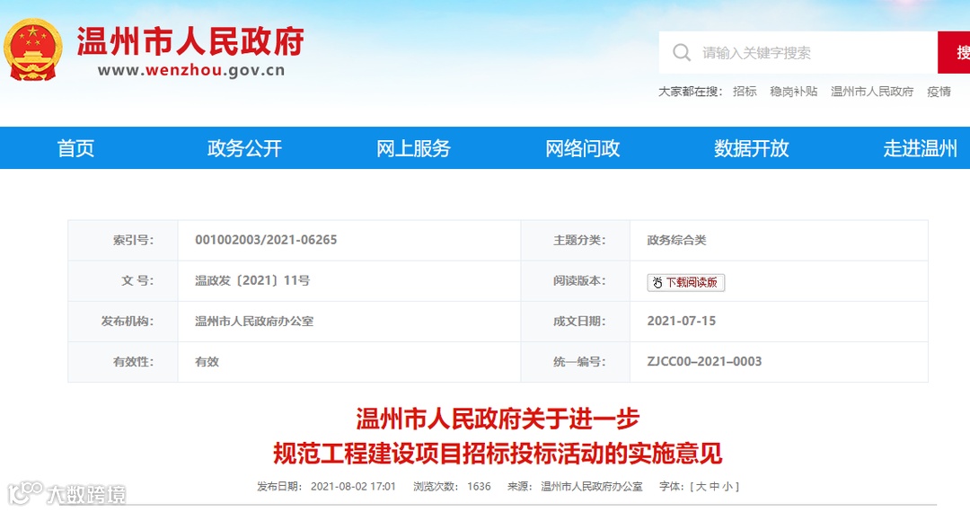Image resolution: width=970 pixels, height=512 pixels.
Task: Open the 数据开放 navigation tab
Action: click(x=751, y=148)
